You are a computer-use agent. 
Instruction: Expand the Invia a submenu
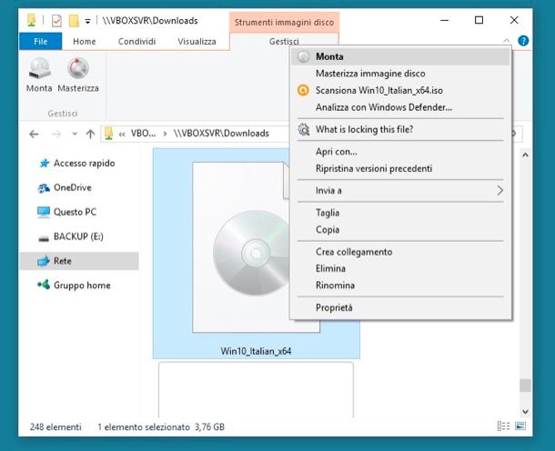[x=400, y=191]
